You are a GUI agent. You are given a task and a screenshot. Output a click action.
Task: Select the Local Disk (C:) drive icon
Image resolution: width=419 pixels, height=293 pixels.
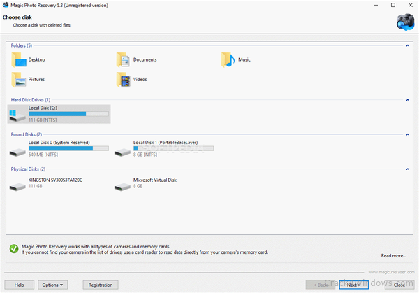tap(17, 115)
